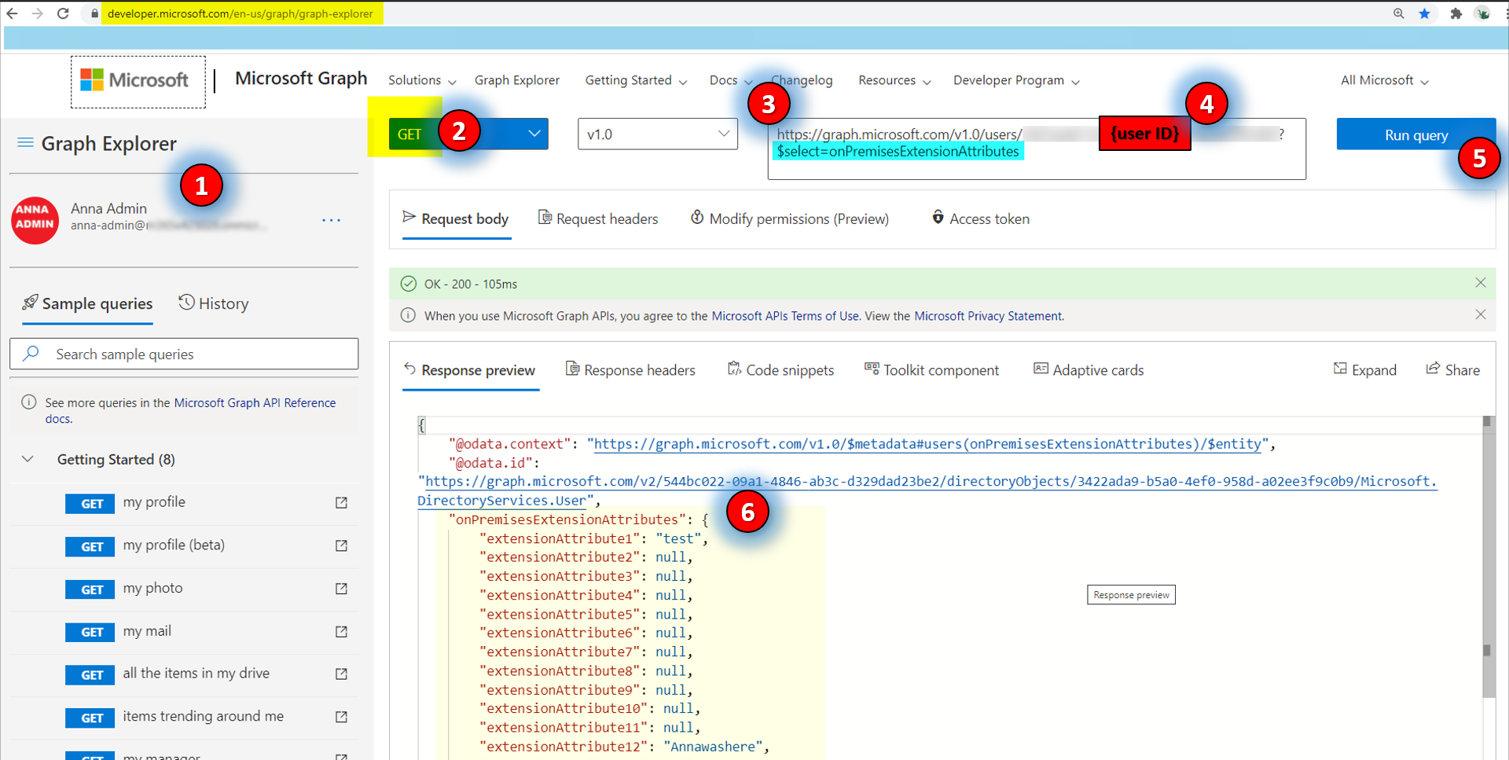Click the browser forward arrow

point(37,13)
